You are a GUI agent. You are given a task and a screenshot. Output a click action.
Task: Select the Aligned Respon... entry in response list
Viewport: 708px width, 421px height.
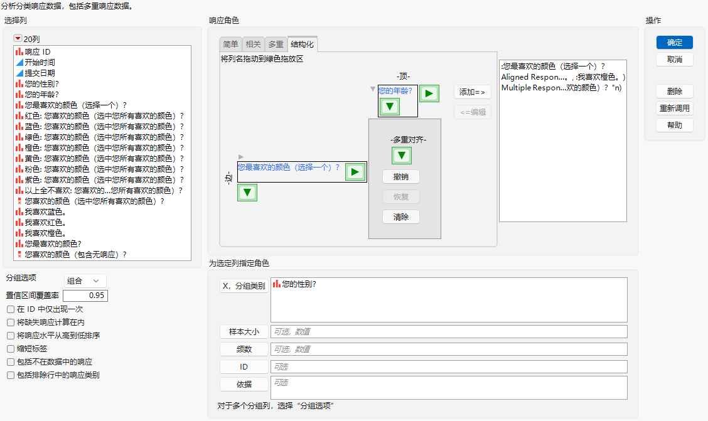coord(562,77)
